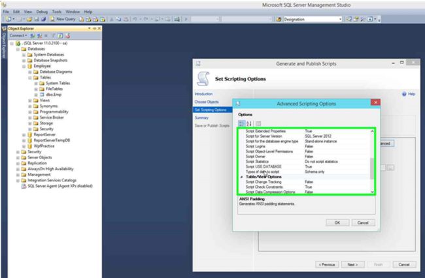
Task: Close the Object Explorer panel
Action: coord(99,29)
